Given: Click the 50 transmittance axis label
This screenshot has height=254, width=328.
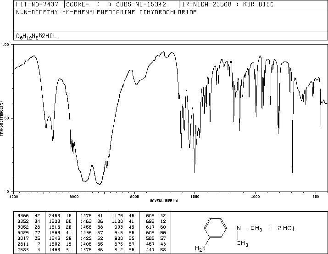Looking at the screenshot, I should [7, 118].
